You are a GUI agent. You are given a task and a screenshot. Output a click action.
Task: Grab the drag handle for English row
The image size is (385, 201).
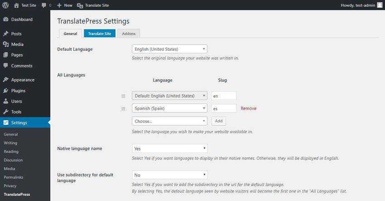click(123, 96)
